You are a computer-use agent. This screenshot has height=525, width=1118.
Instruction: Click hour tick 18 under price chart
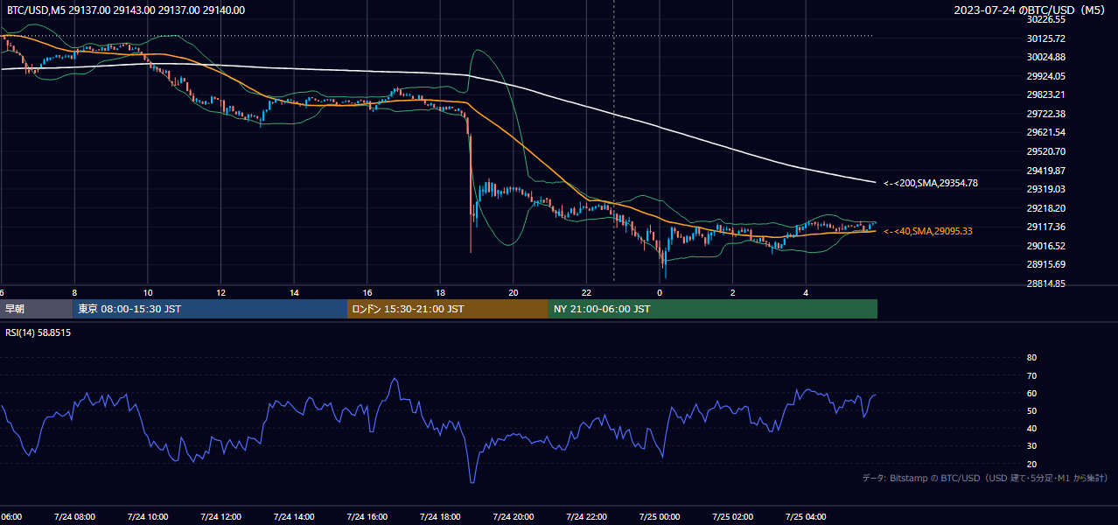440,293
